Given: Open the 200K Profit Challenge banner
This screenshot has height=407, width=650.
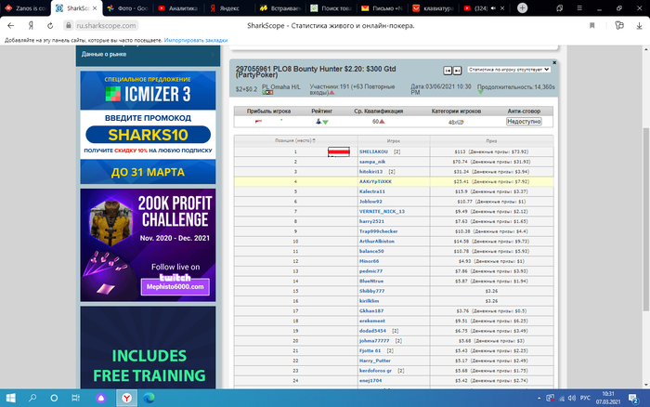Looking at the screenshot, I should point(148,244).
